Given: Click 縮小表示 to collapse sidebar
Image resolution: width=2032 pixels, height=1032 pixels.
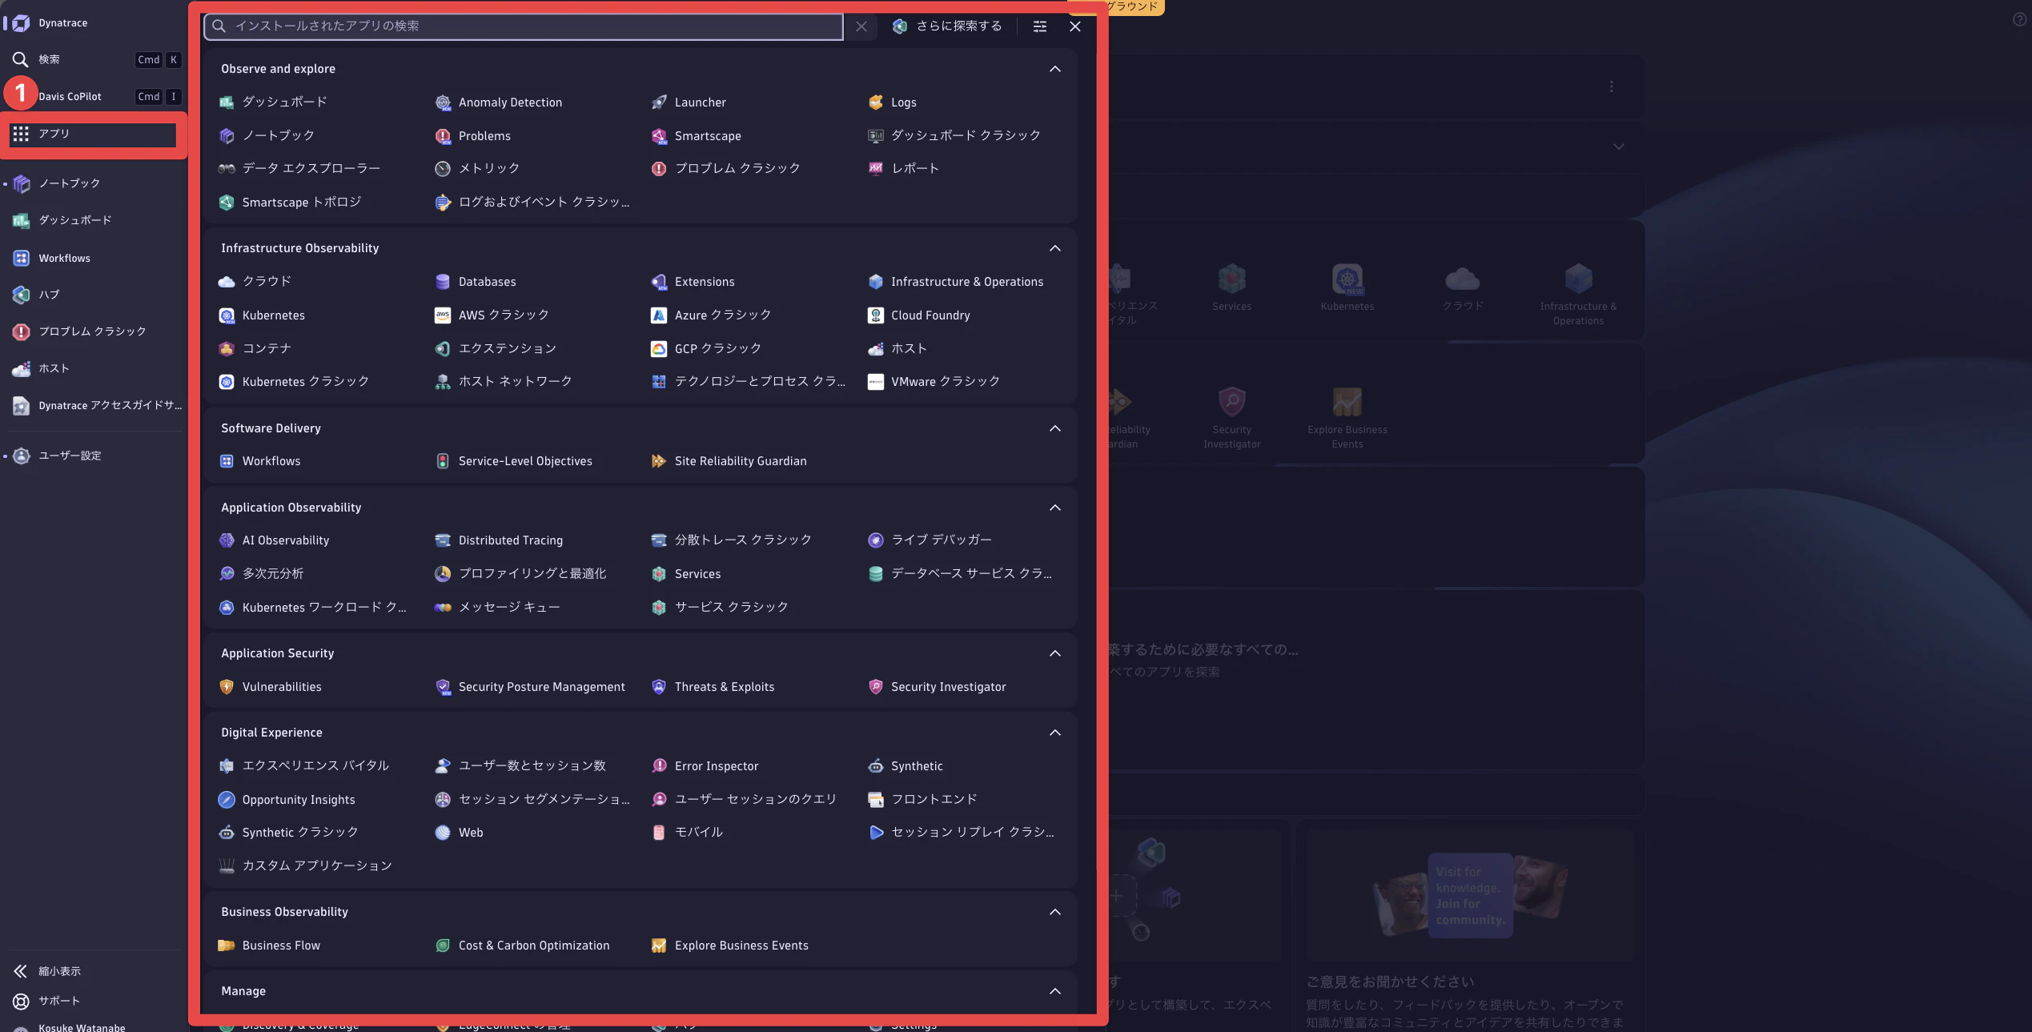Looking at the screenshot, I should (x=94, y=972).
